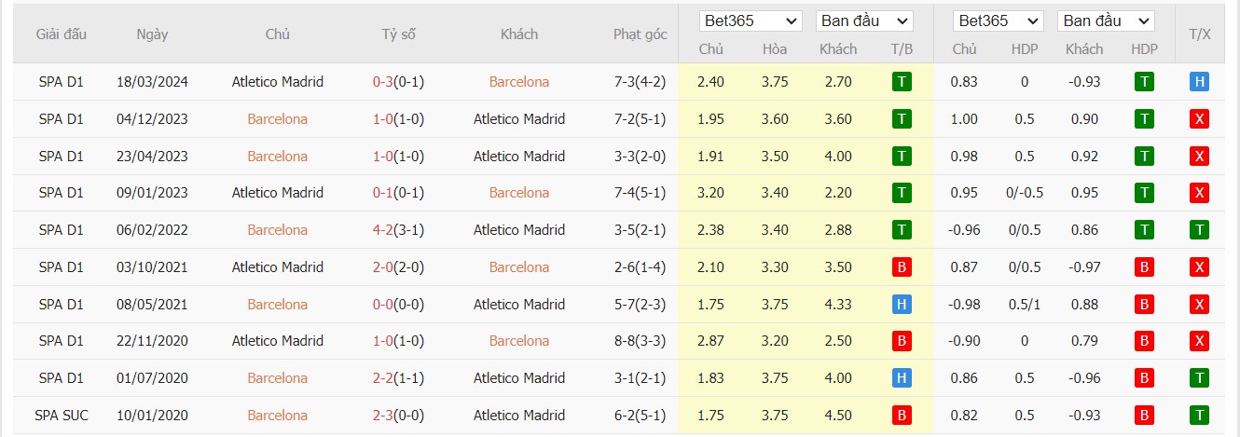Click the red X badge on the 04/12/2023 row

click(x=1200, y=119)
